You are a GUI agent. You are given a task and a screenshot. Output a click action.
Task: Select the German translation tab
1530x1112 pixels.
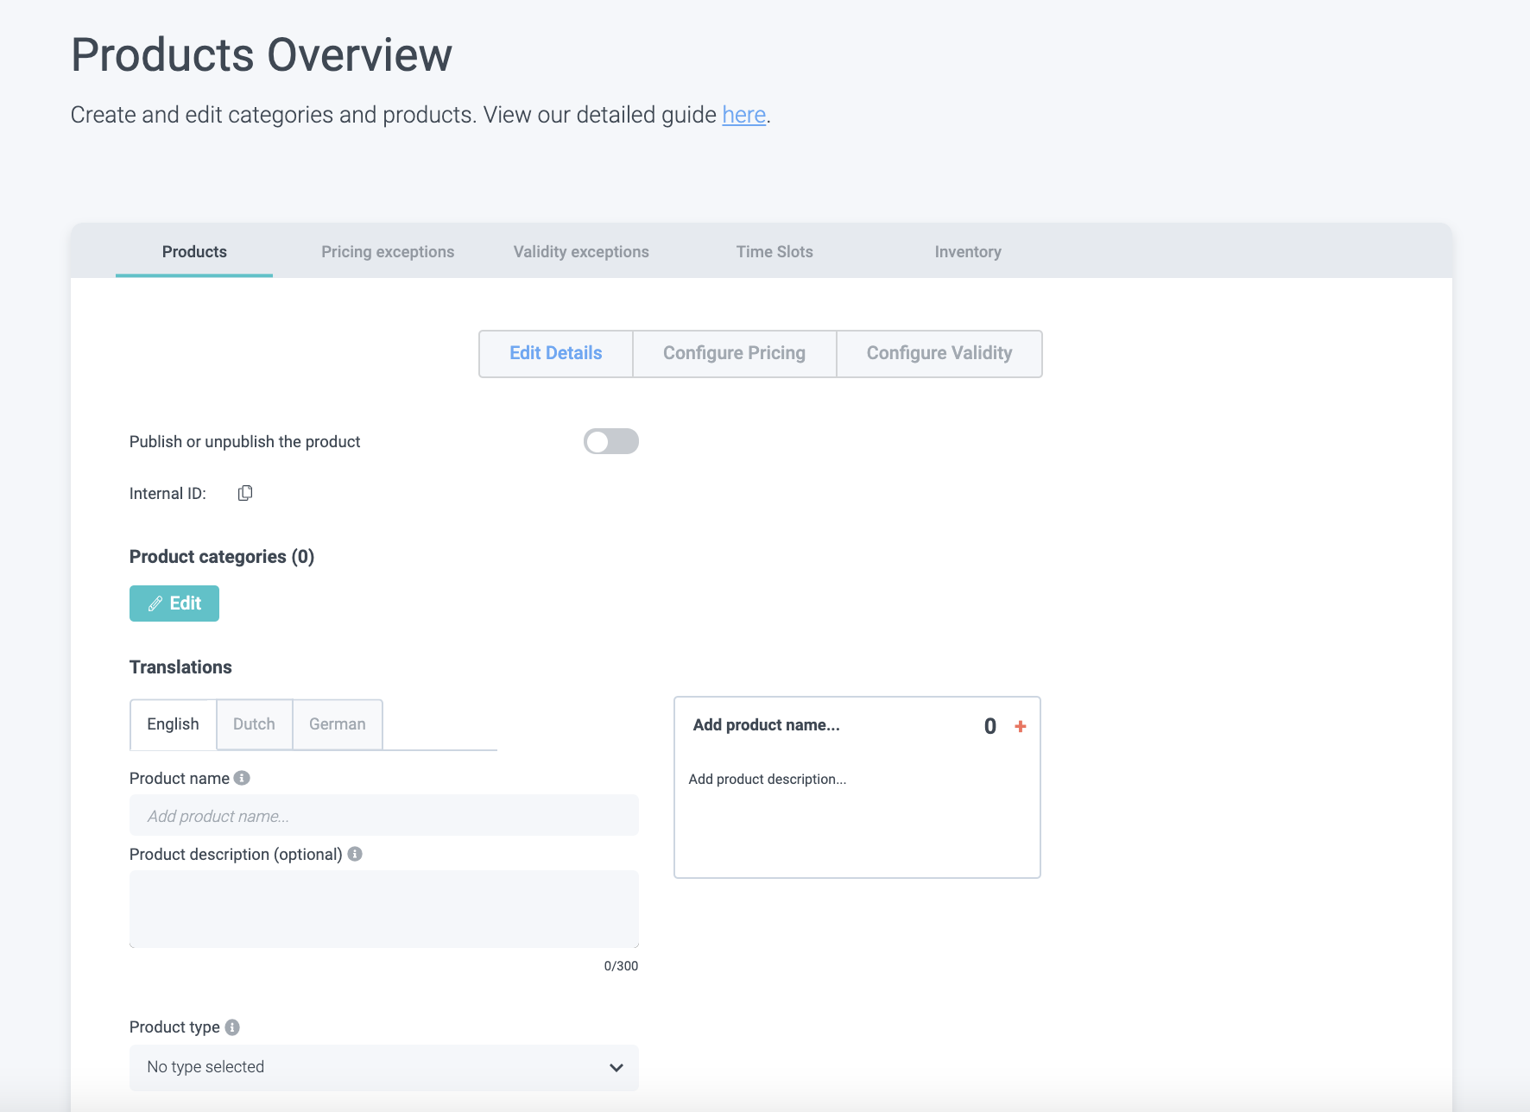[337, 724]
